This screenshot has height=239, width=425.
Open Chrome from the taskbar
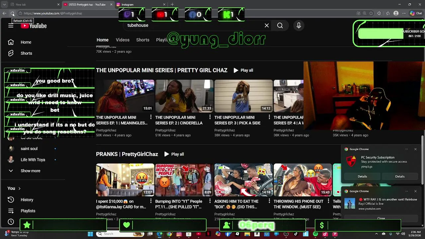169,234
